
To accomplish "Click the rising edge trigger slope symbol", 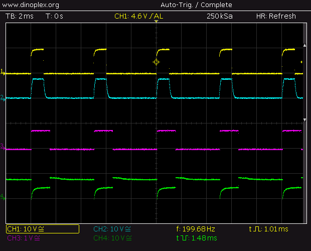I will [151, 16].
